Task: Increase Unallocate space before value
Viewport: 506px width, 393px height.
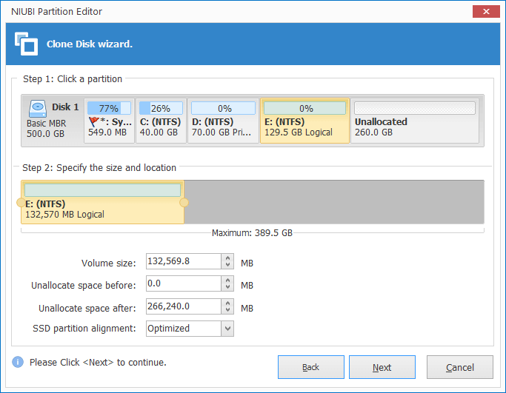Action: pyautogui.click(x=227, y=281)
